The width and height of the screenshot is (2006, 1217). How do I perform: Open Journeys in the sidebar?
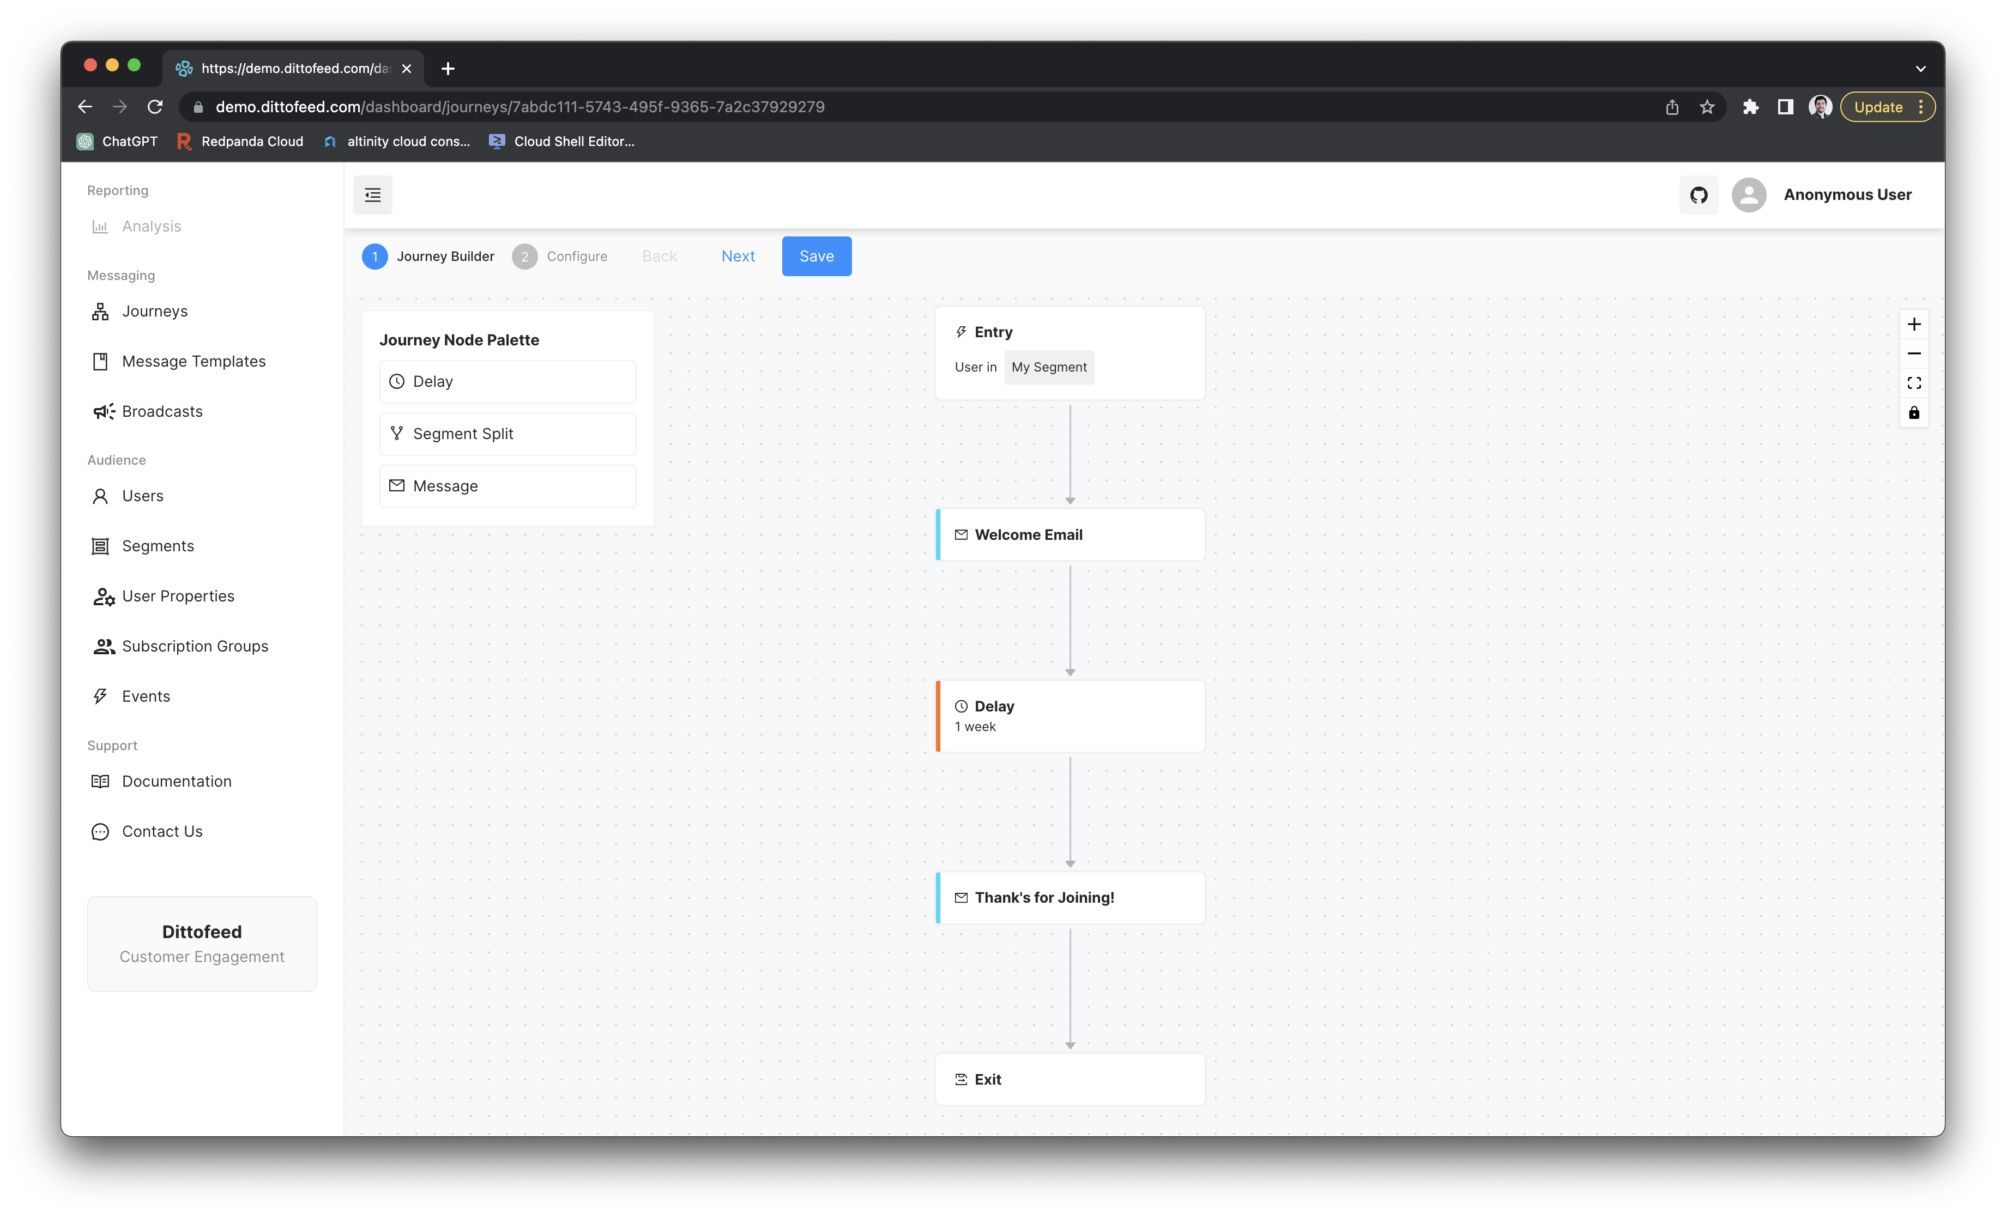click(x=155, y=312)
